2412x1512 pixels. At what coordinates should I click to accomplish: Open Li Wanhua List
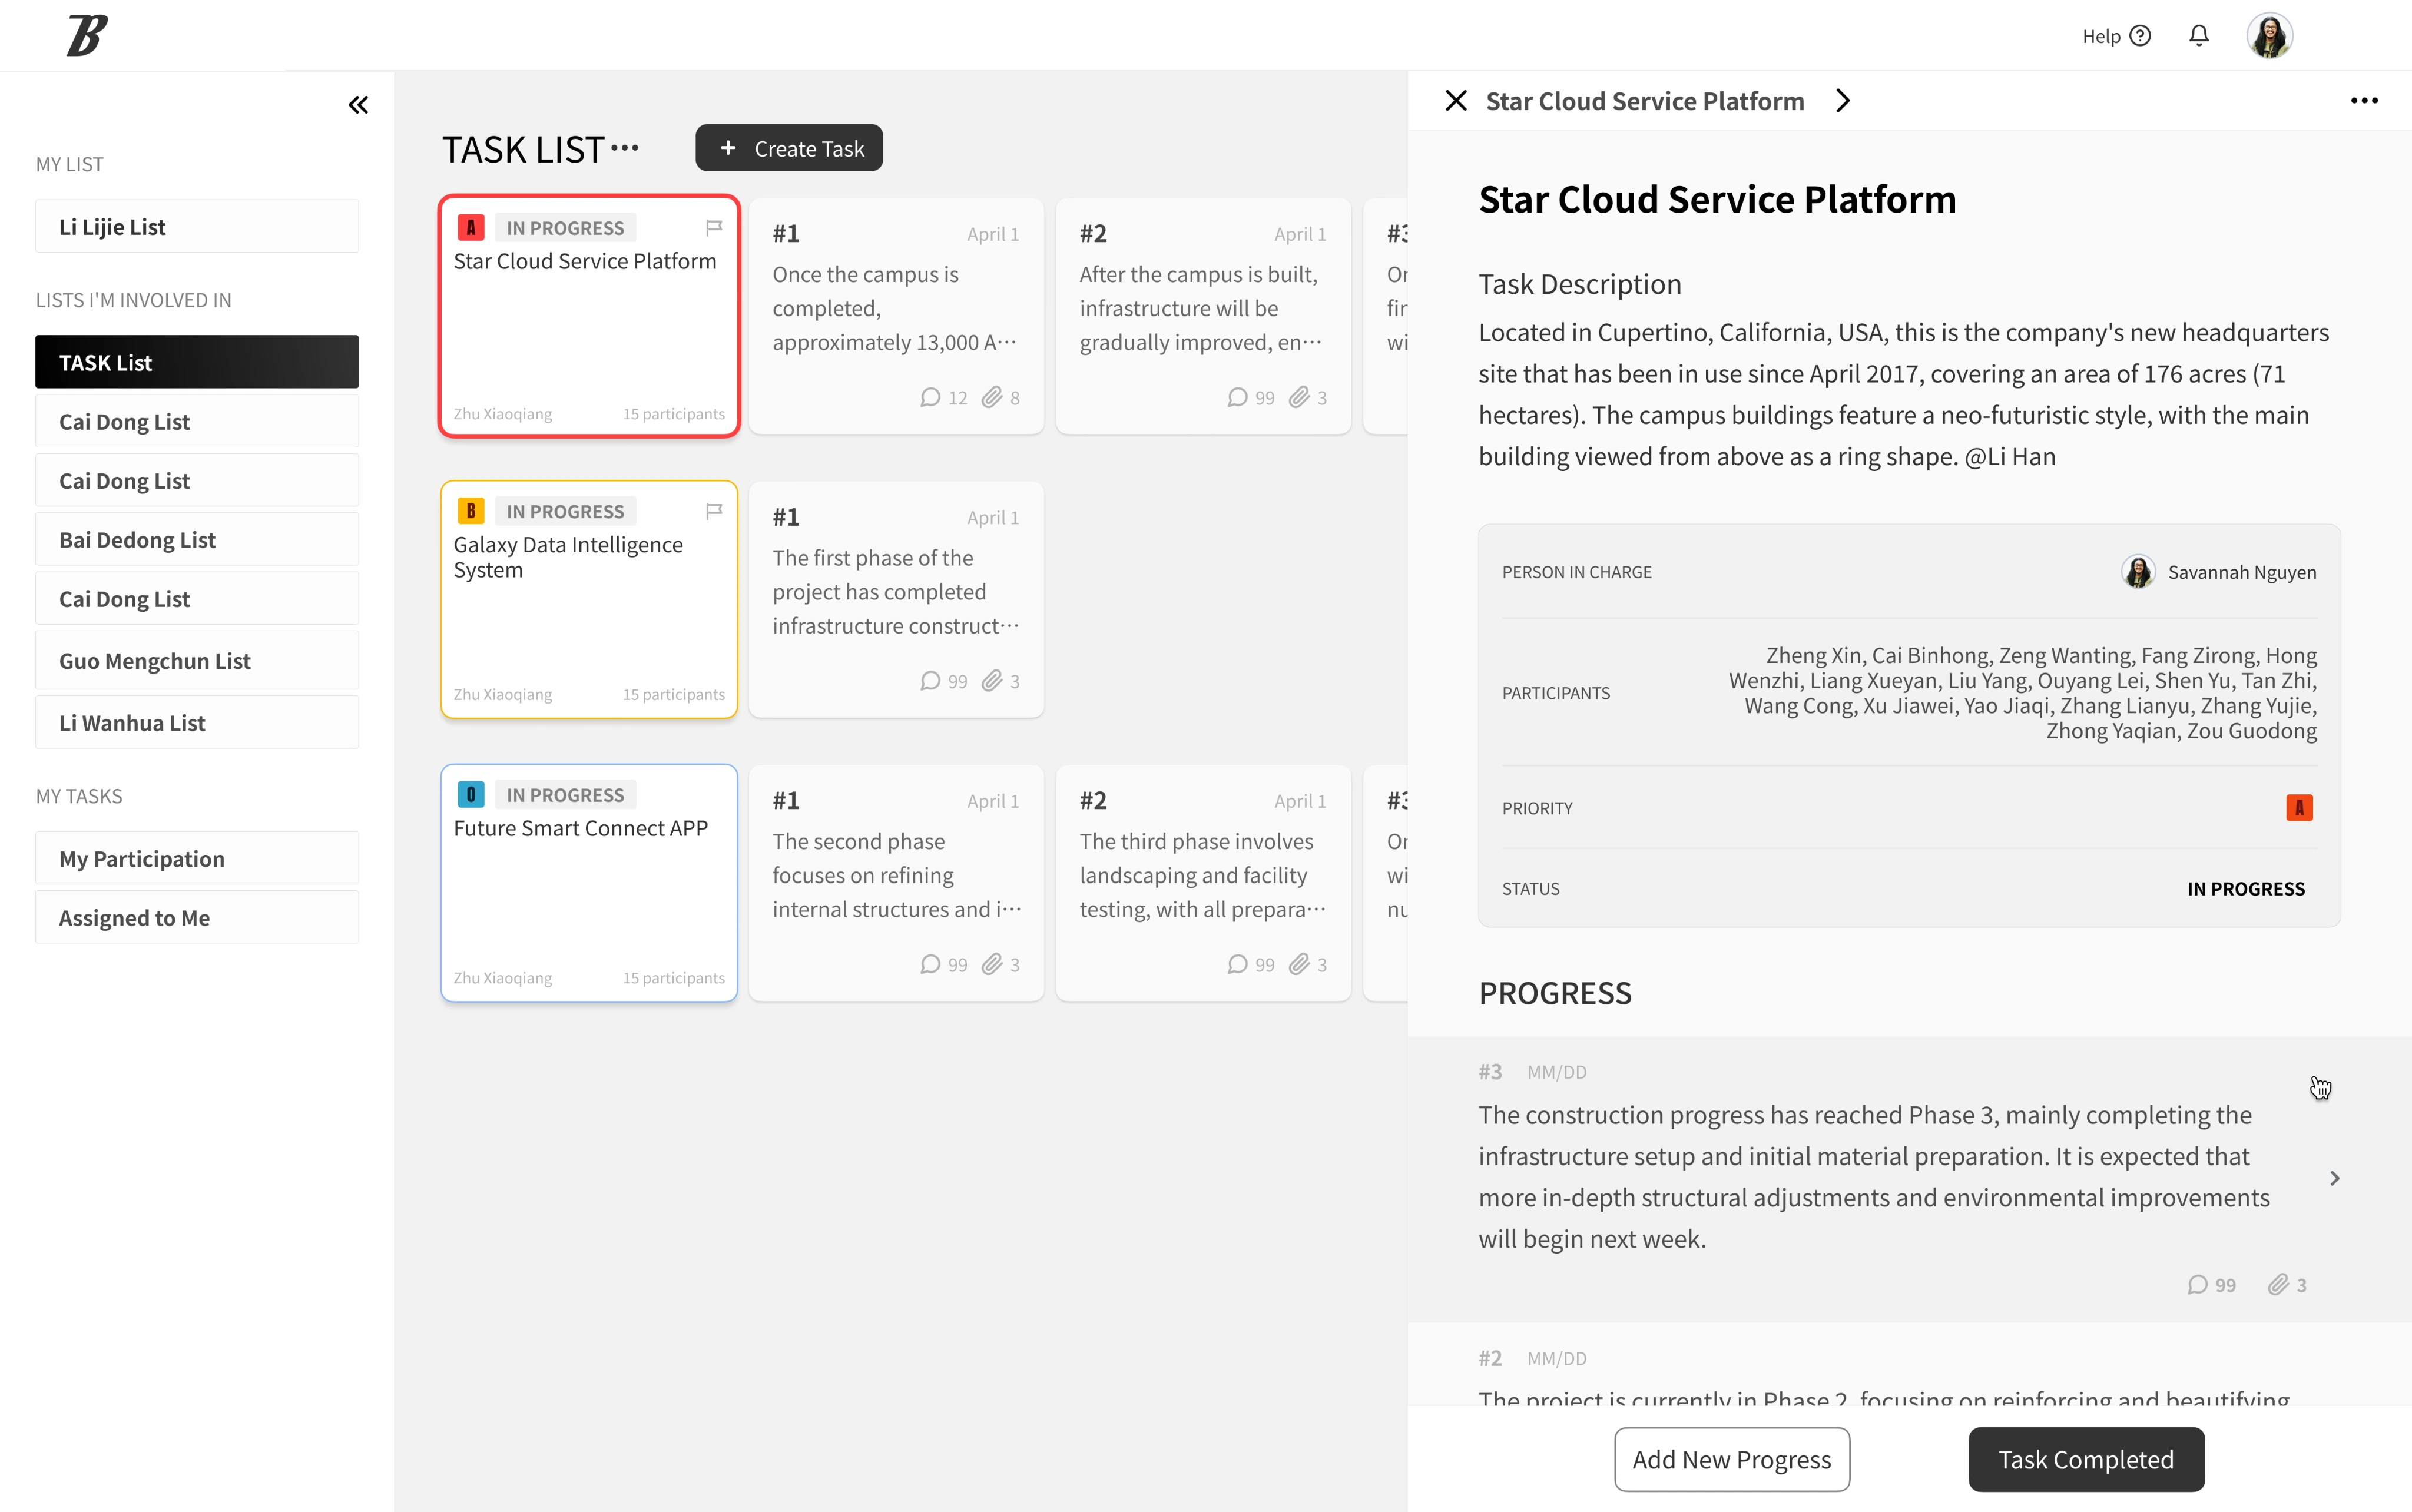(197, 723)
